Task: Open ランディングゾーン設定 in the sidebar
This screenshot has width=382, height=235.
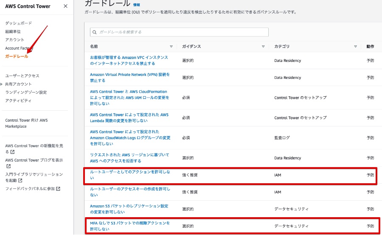Action: point(26,92)
